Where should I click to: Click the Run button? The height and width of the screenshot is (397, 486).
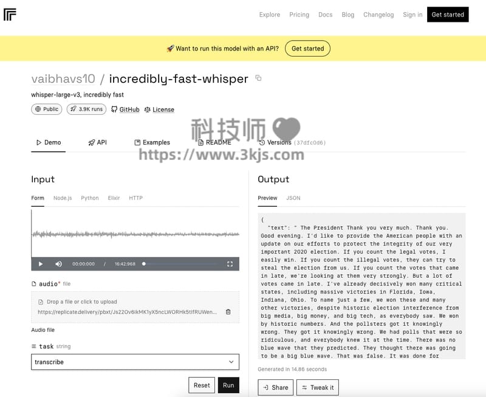point(228,385)
